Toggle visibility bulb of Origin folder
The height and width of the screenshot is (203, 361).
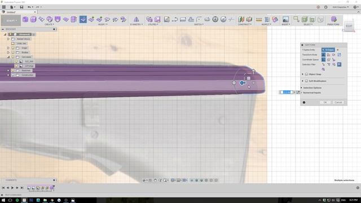(13, 48)
